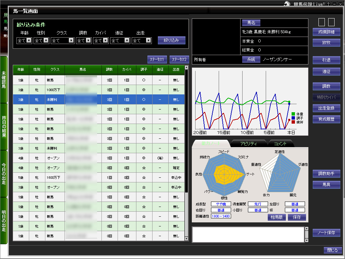The height and width of the screenshot is (259, 345).
Task: Click the 成長型 field showing やや晩
Action: coord(221,204)
